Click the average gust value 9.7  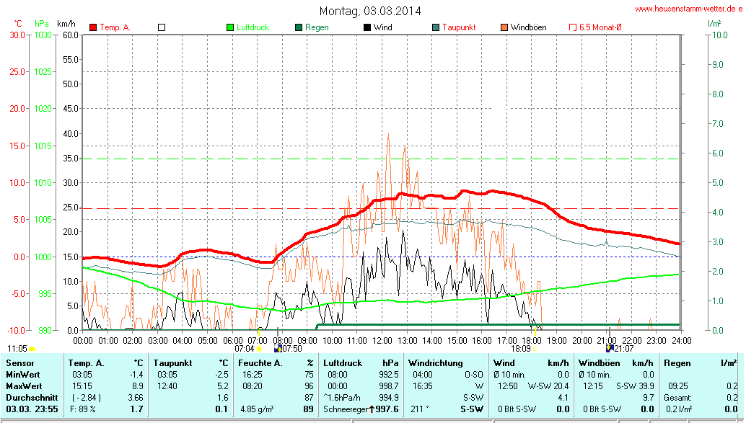649,397
